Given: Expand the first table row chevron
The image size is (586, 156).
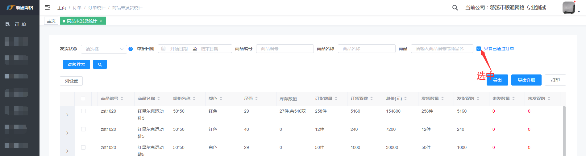Looking at the screenshot, I should click(67, 115).
